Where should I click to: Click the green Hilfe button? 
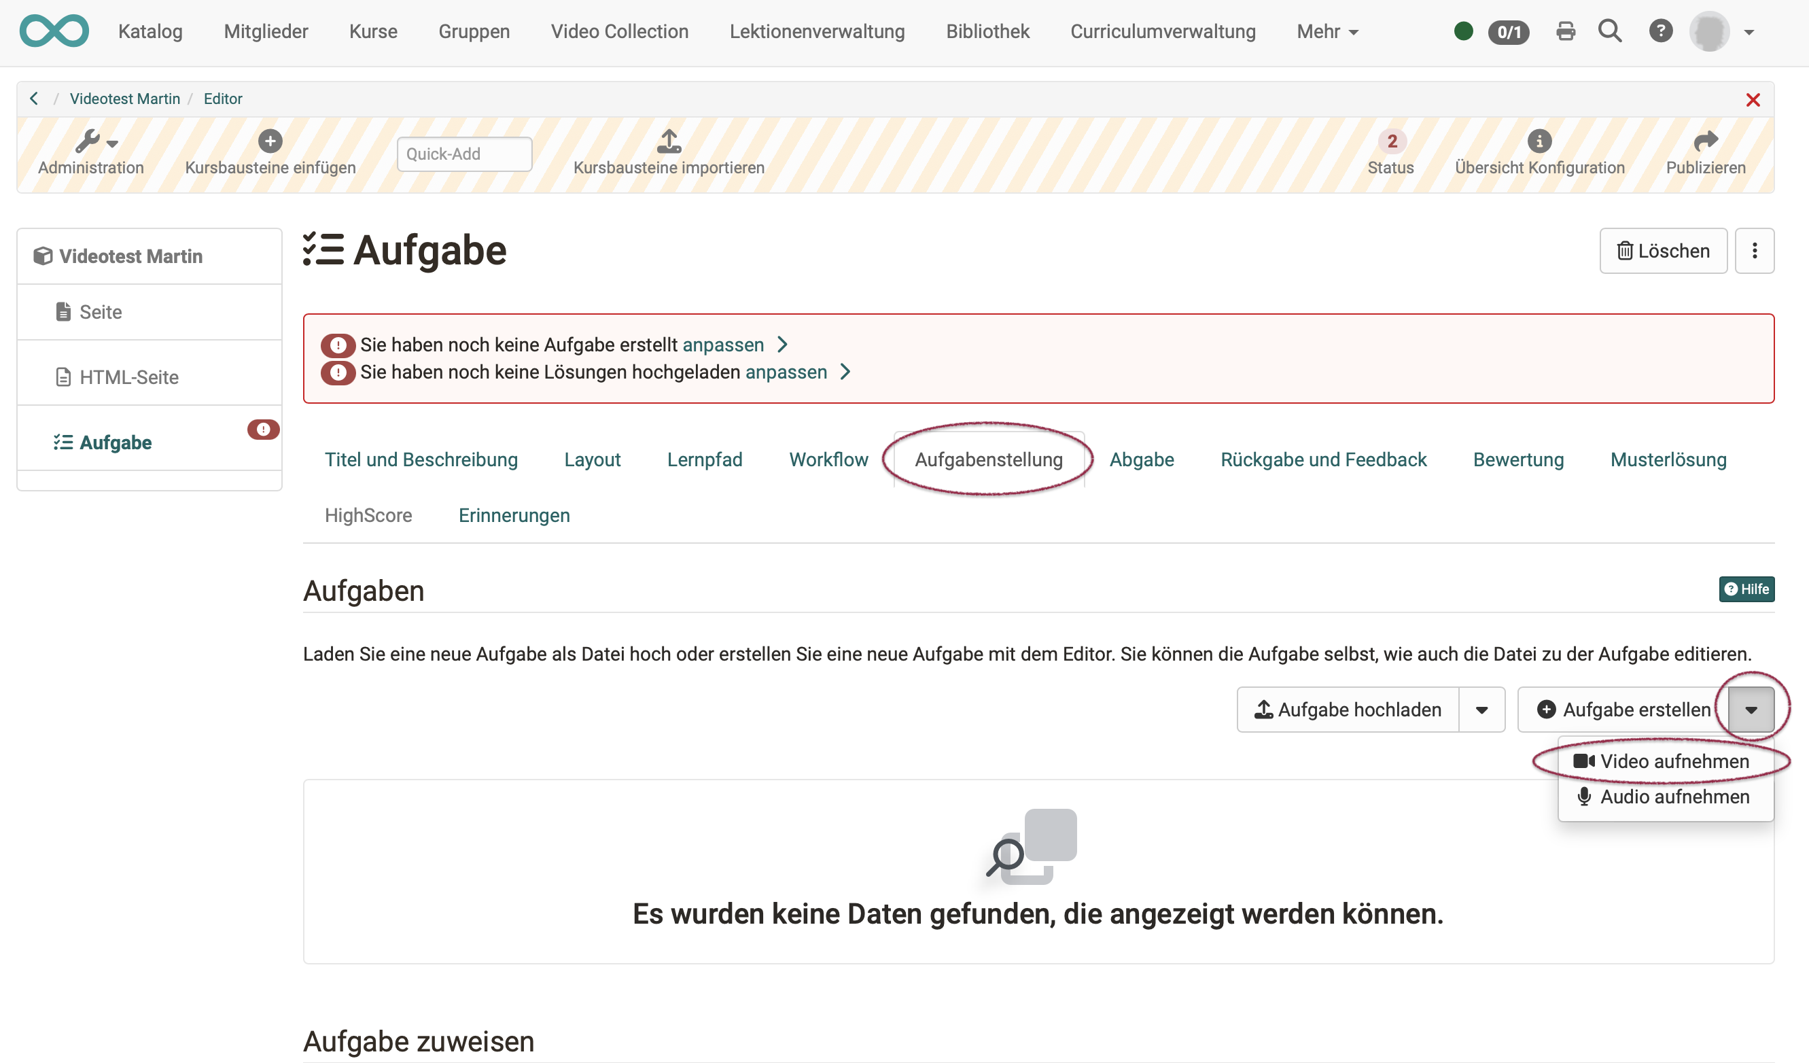(1746, 589)
